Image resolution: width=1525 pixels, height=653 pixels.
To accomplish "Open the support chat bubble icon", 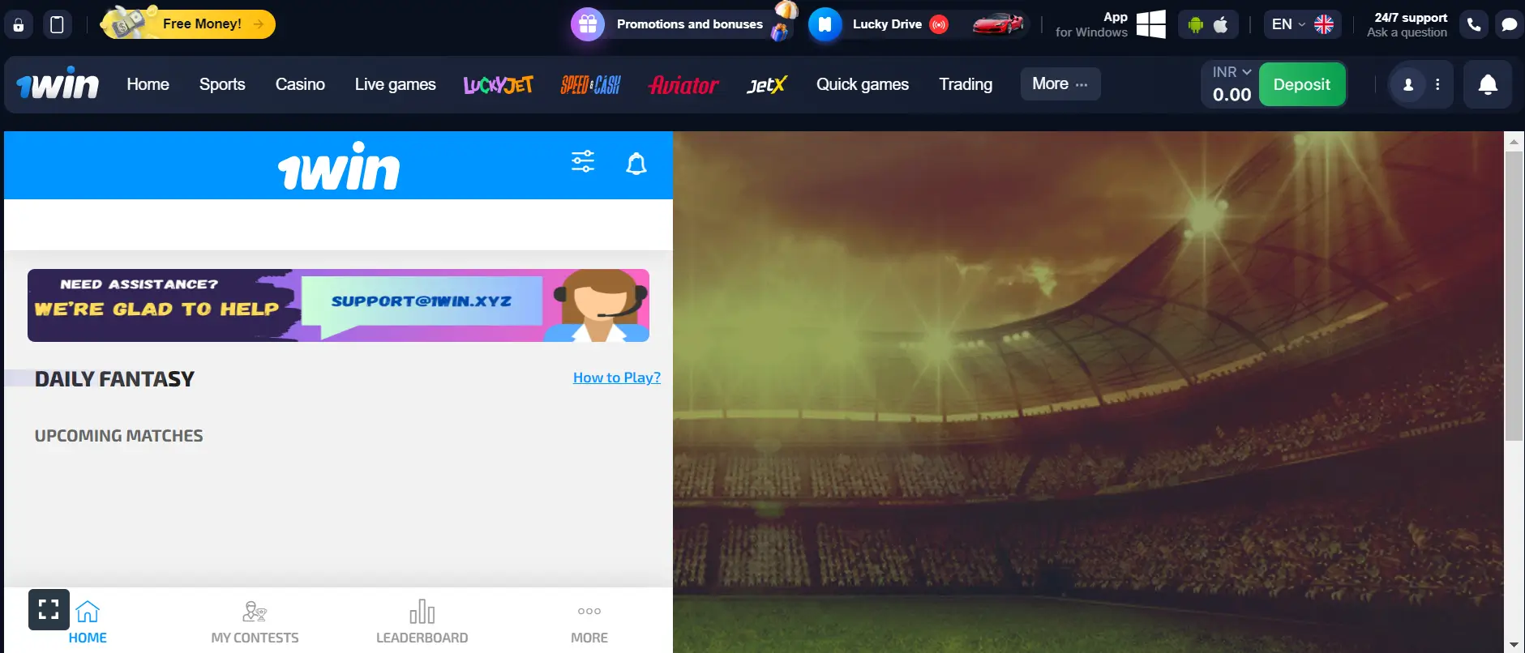I will tap(1509, 25).
